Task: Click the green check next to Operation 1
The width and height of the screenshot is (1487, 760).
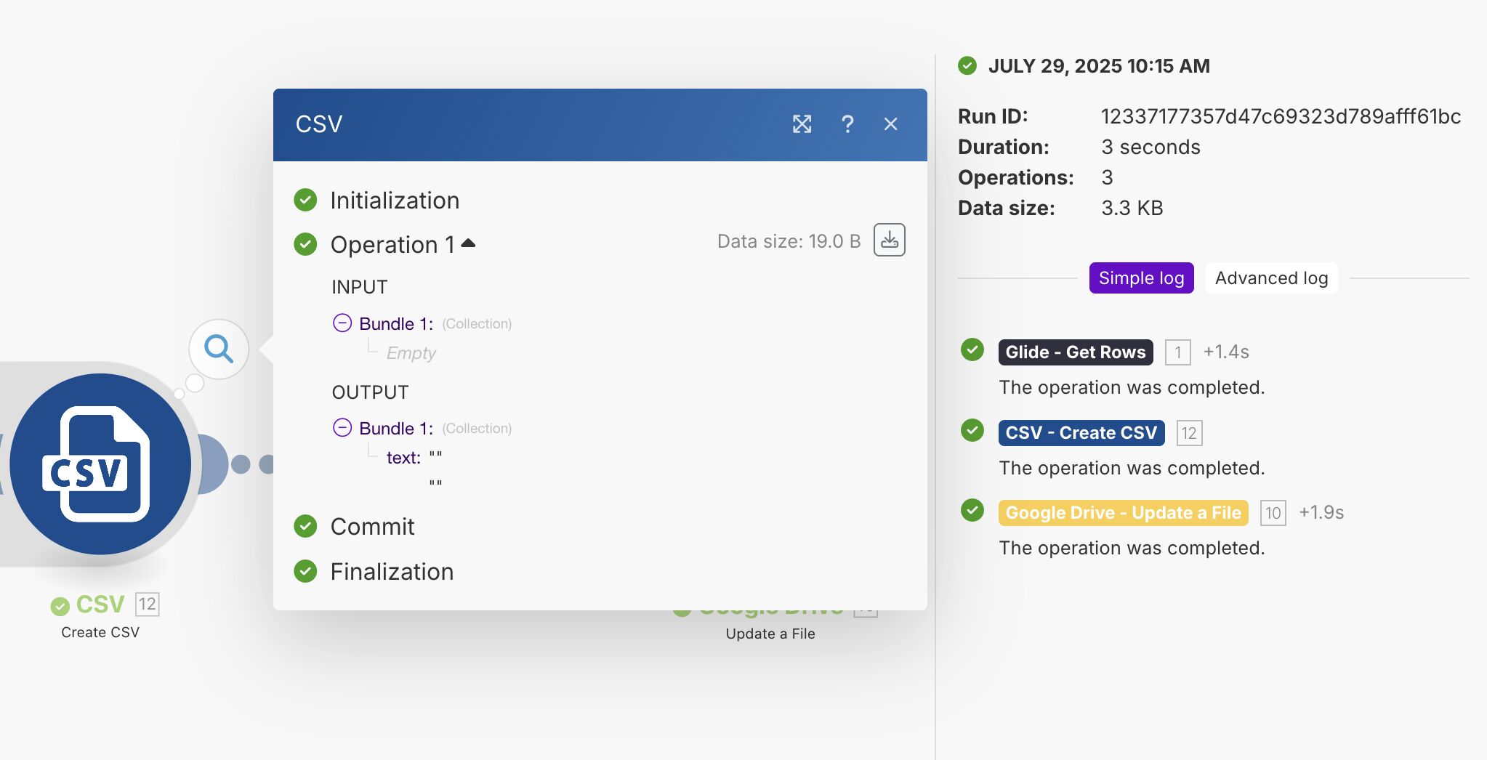Action: 305,244
